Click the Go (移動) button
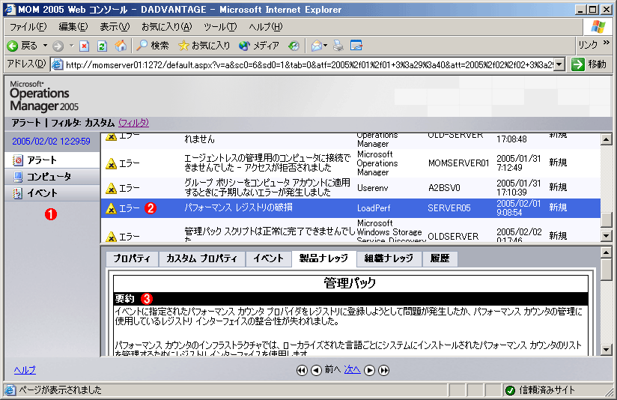617x400 pixels. coord(589,64)
